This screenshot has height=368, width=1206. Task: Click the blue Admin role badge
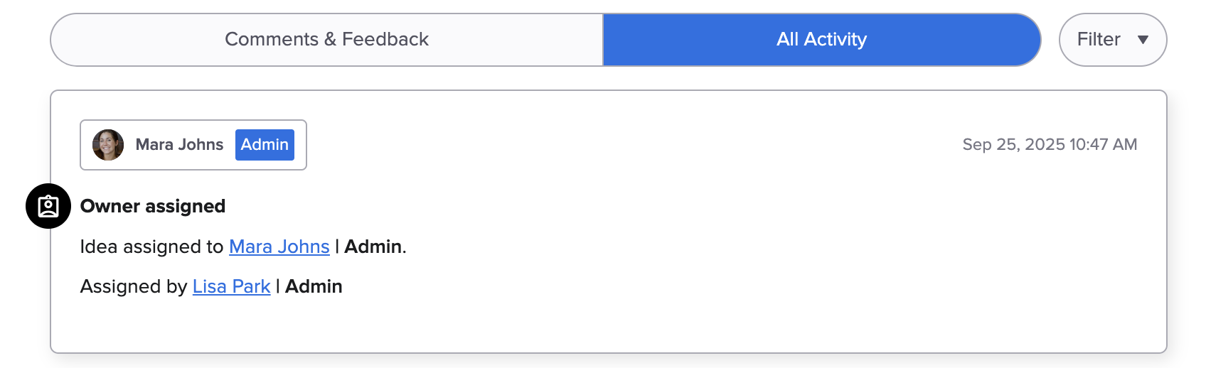click(x=265, y=145)
